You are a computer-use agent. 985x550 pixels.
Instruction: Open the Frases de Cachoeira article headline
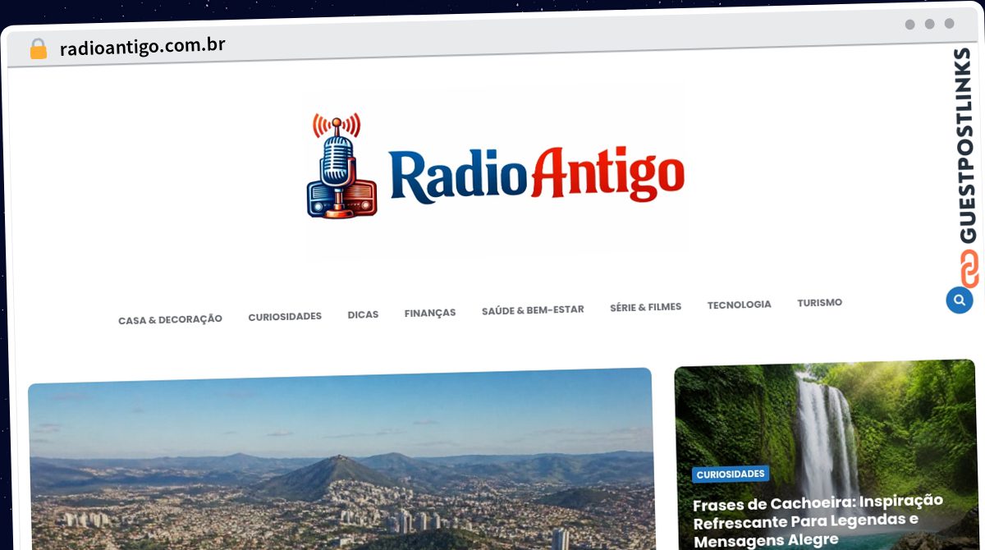click(x=818, y=520)
